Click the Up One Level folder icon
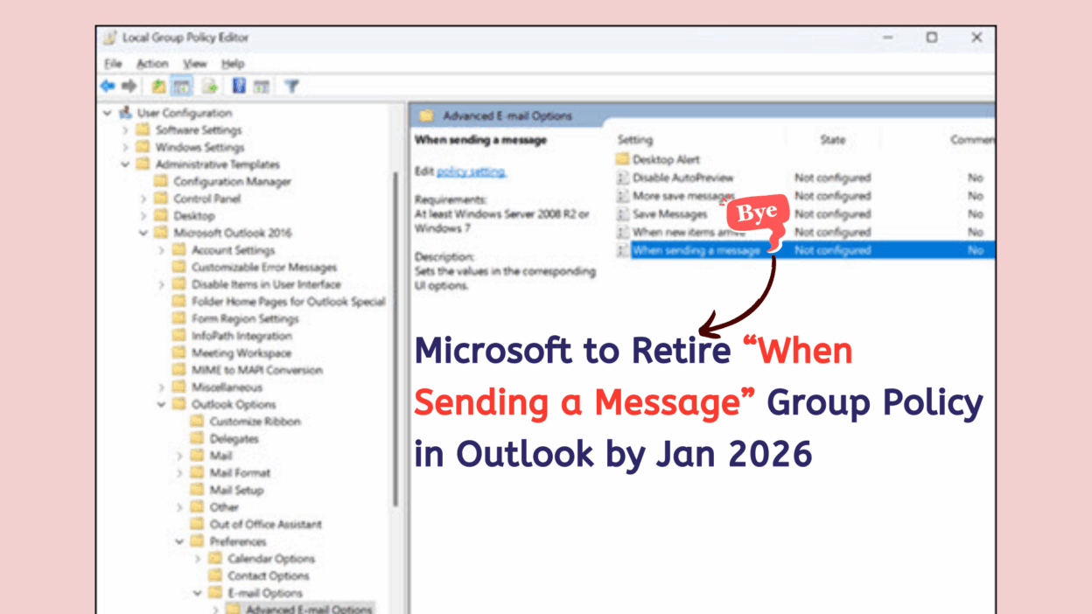The image size is (1092, 614). click(x=158, y=86)
